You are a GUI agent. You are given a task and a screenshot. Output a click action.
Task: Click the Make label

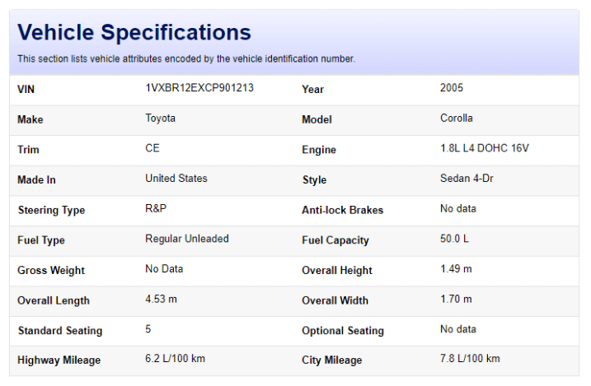tap(30, 119)
